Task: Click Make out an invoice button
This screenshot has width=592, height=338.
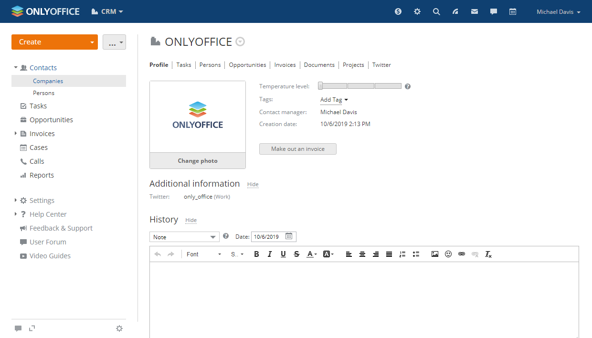Action: pos(298,149)
